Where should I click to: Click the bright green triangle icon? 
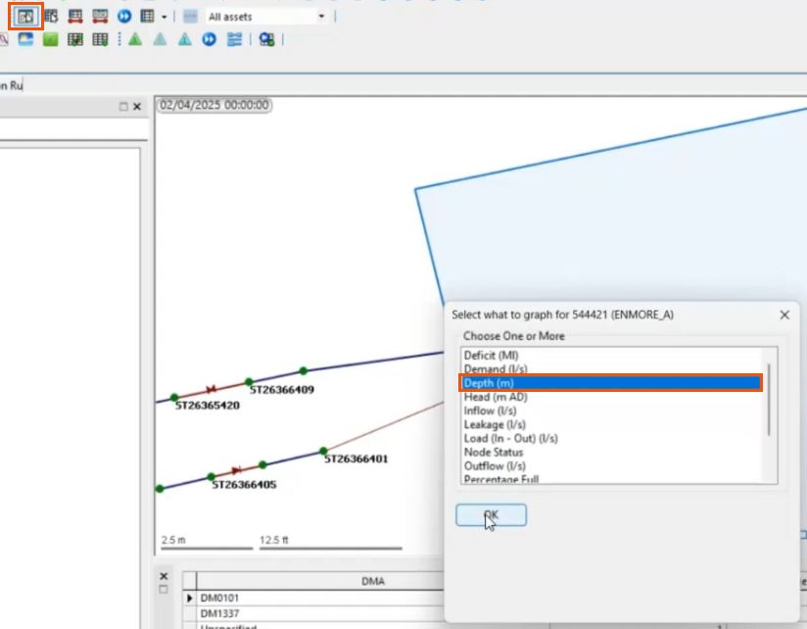[x=135, y=38]
